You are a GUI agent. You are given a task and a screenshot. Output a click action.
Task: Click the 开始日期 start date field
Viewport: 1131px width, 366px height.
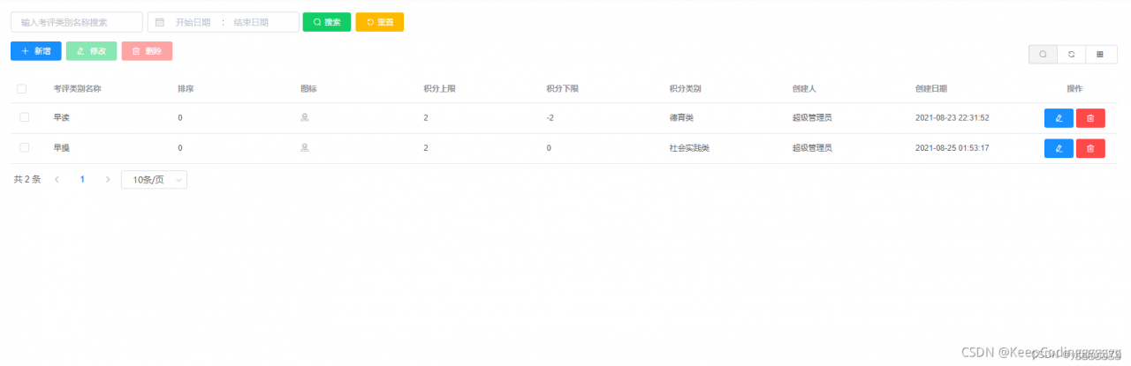coord(193,22)
